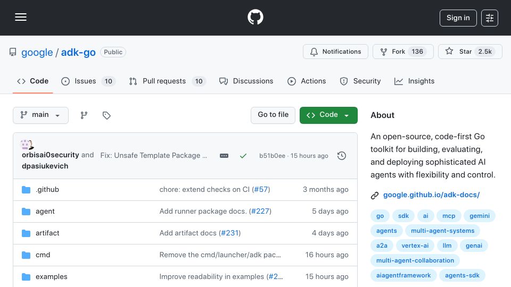Click the artifact folder icon
Screen dimensions: 511x287
(26, 233)
